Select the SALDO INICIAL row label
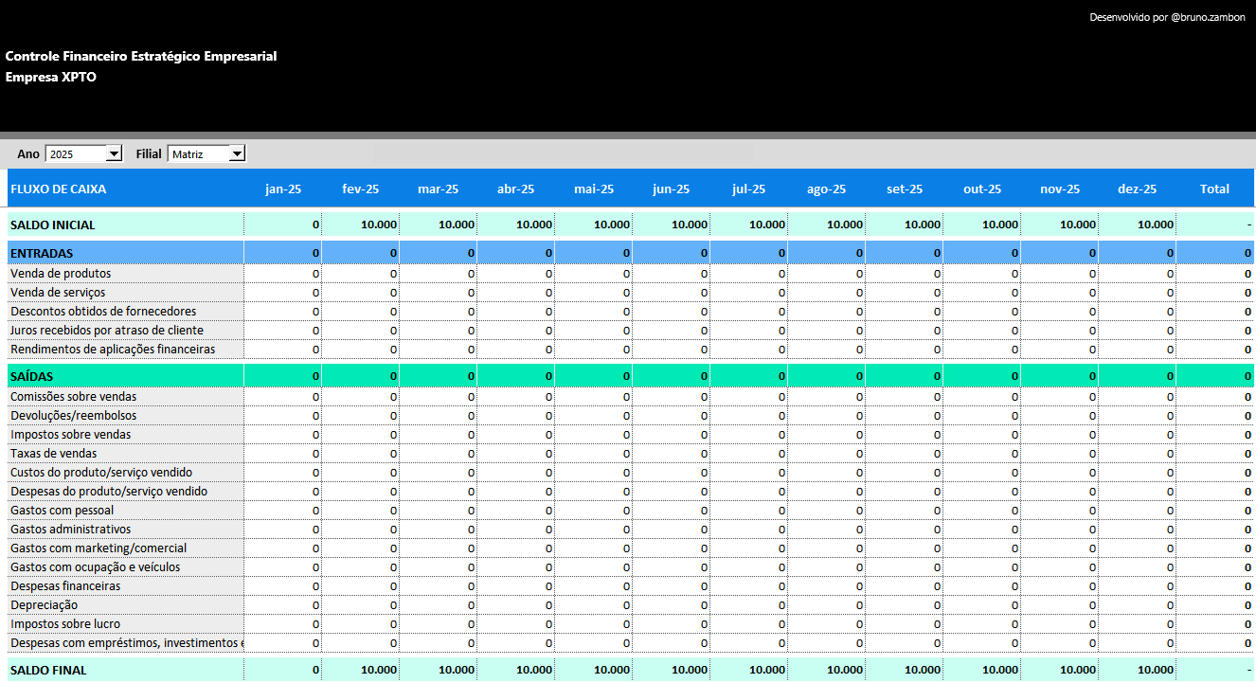The width and height of the screenshot is (1256, 683). [x=53, y=225]
